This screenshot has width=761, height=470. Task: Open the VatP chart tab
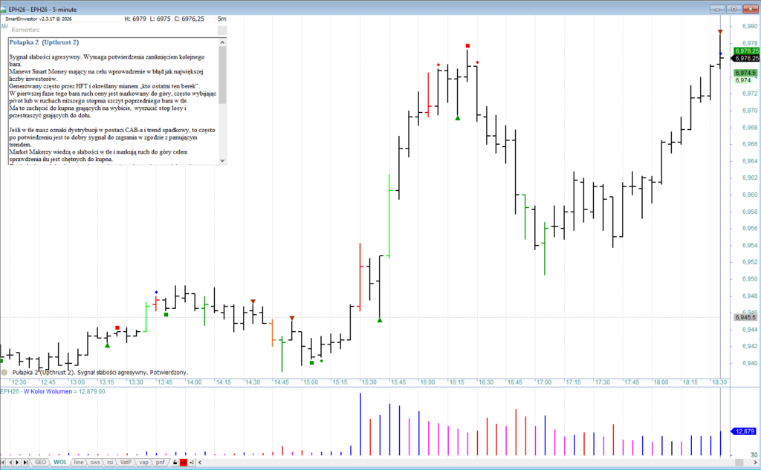click(126, 463)
